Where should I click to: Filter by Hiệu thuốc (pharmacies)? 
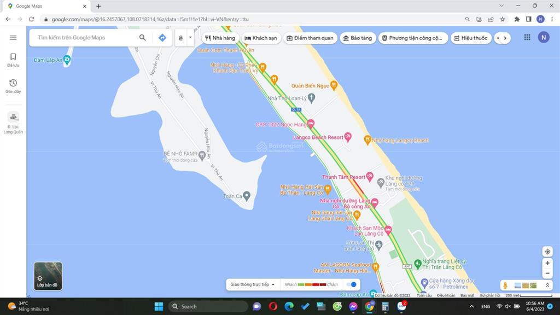point(471,38)
